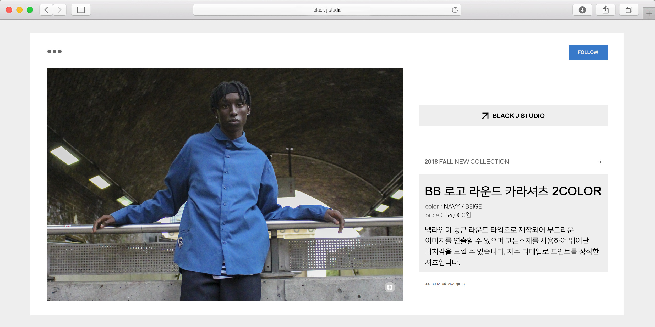Click the eye views icon beside 3092
Screen dimensions: 655x327
tap(428, 284)
